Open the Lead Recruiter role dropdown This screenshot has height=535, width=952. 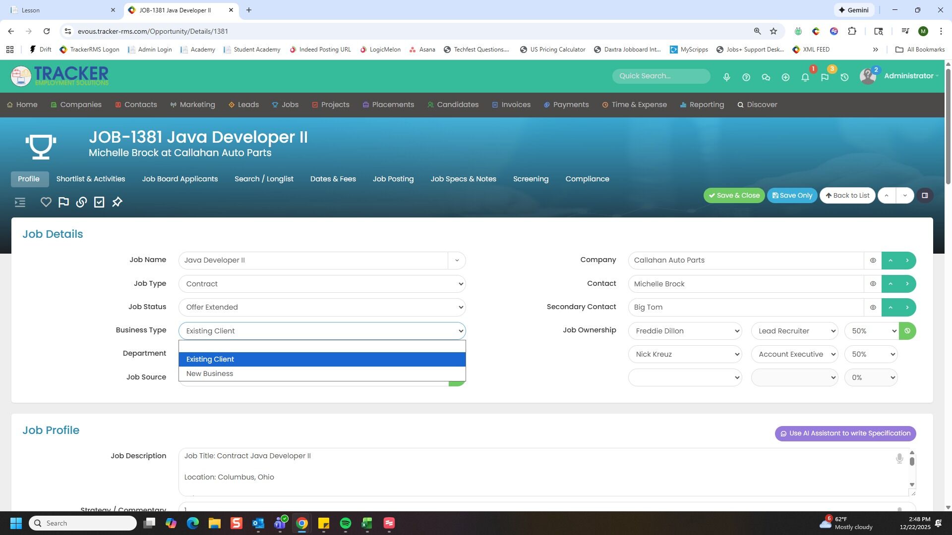pyautogui.click(x=794, y=331)
